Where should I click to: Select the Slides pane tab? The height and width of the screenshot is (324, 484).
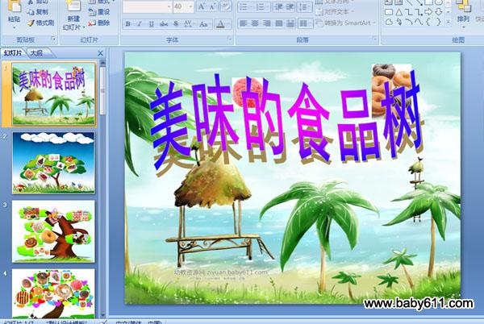coord(13,53)
